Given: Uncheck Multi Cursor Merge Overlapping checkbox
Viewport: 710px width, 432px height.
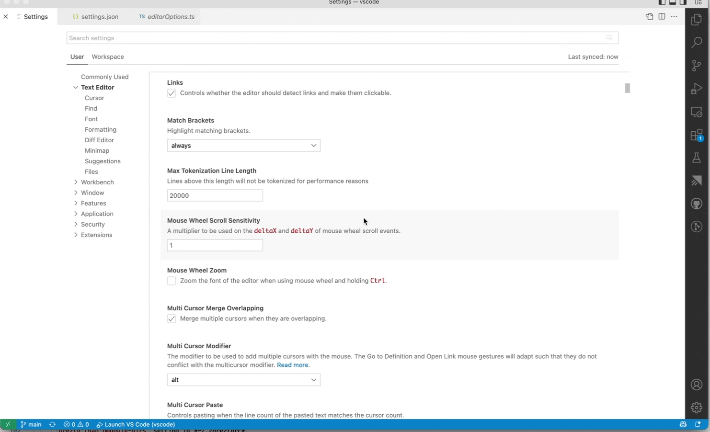Looking at the screenshot, I should pos(172,319).
